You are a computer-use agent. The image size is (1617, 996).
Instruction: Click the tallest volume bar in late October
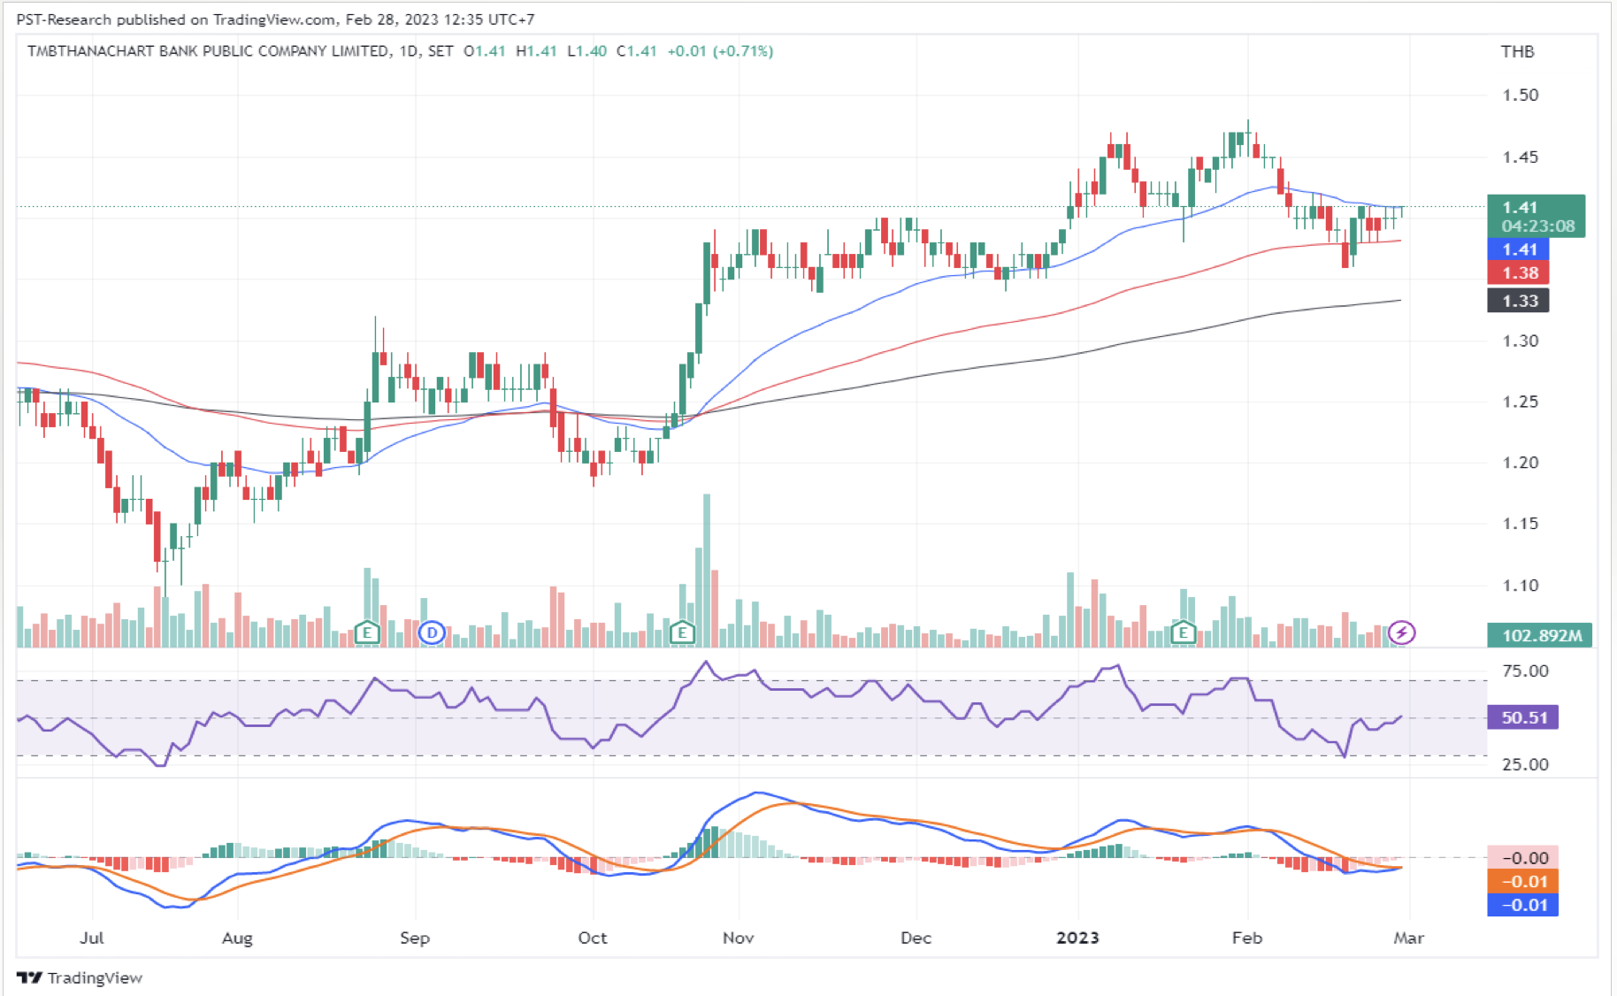[x=707, y=571]
